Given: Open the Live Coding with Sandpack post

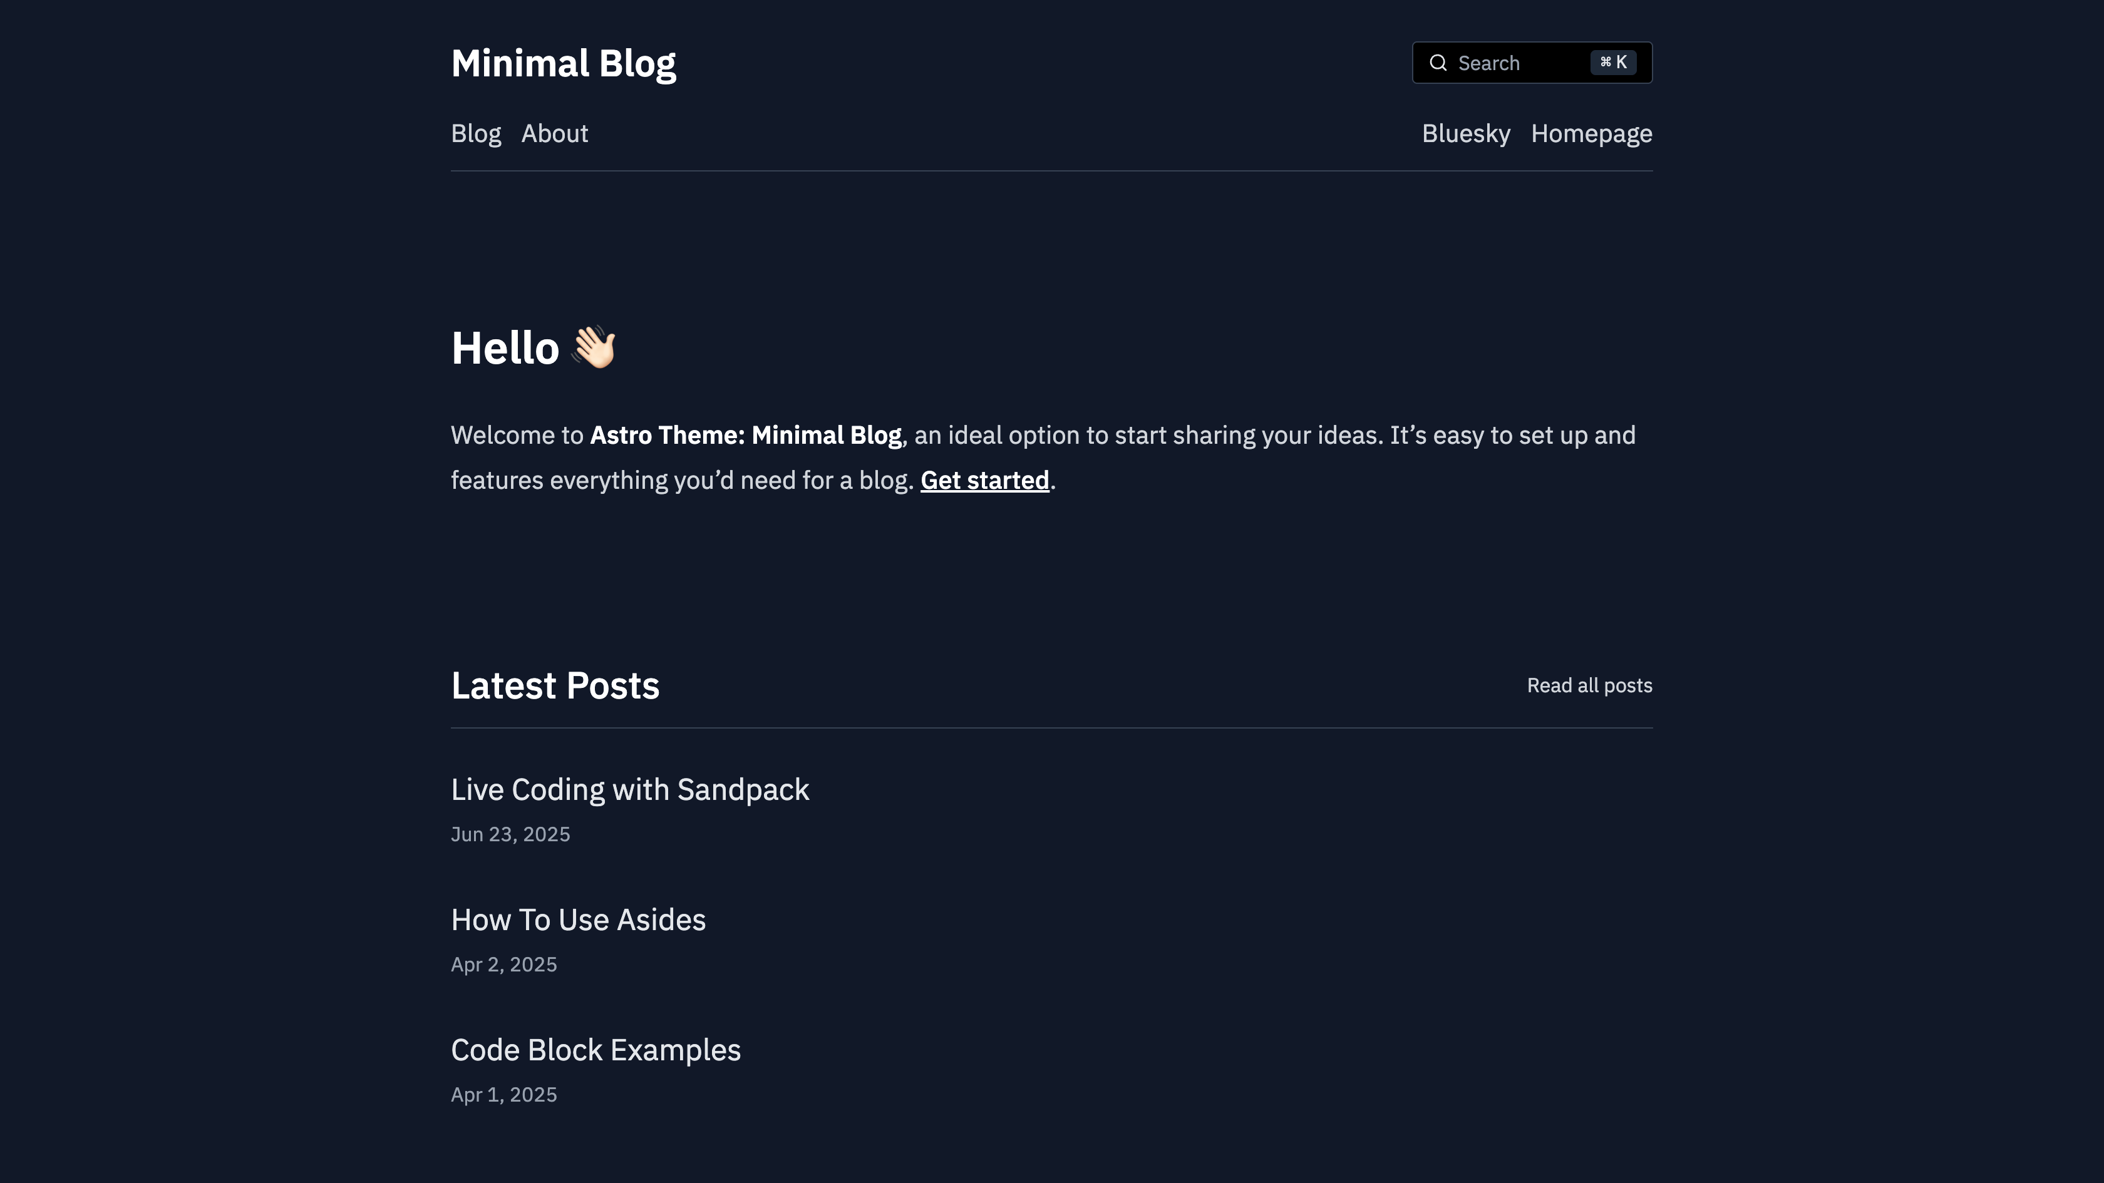Looking at the screenshot, I should [x=630, y=789].
